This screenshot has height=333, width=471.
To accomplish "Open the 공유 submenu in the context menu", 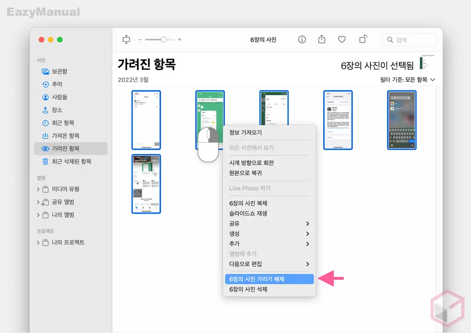I will coord(235,224).
